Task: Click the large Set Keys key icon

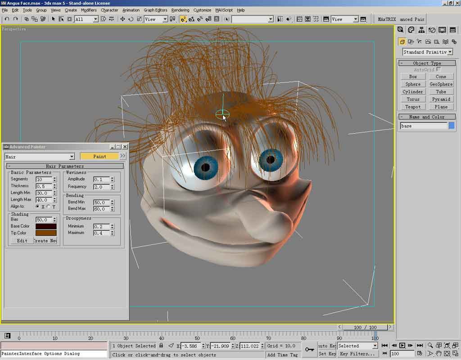Action: [x=309, y=349]
